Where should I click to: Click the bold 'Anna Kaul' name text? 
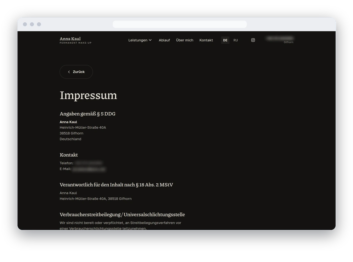click(68, 122)
